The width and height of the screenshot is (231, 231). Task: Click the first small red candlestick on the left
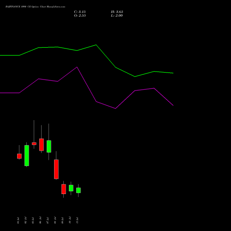19,156
